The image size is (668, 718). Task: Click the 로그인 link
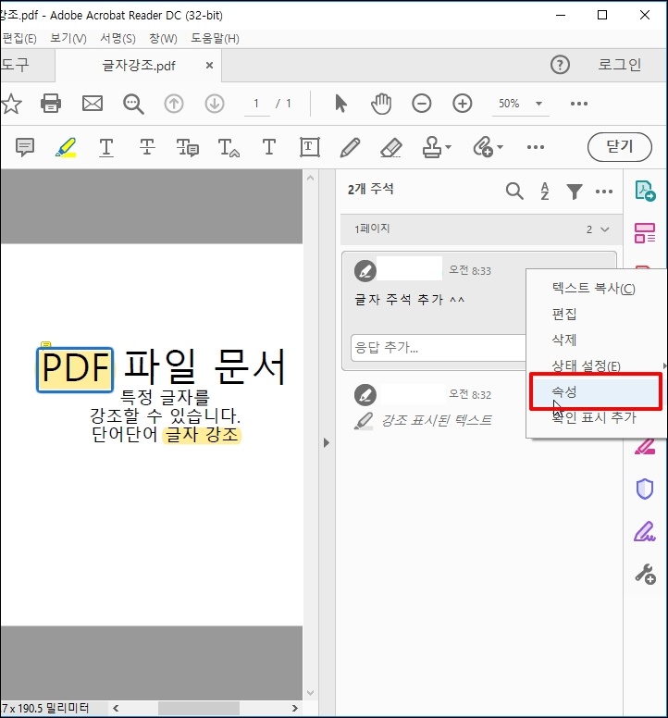[x=620, y=65]
